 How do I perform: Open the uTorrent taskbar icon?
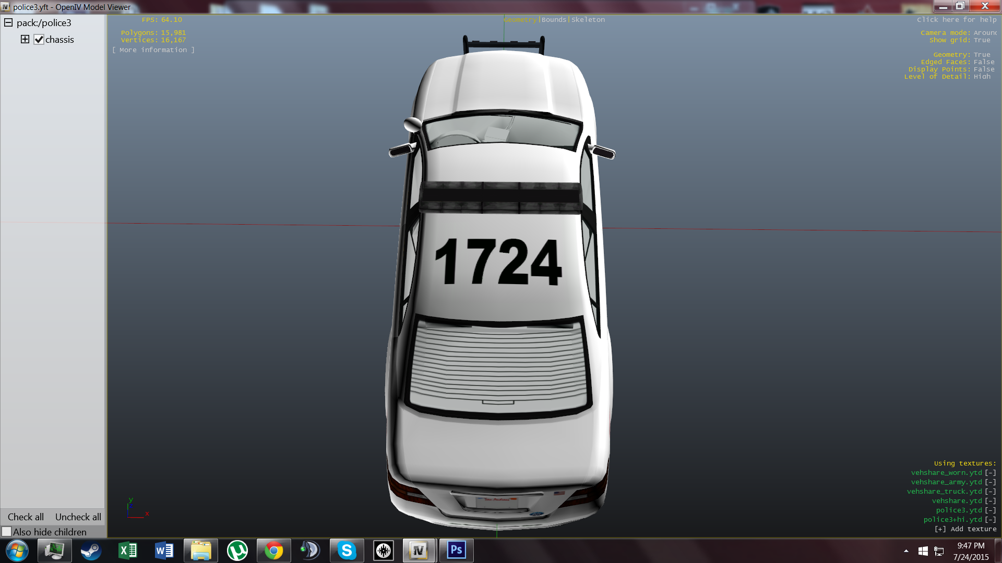237,550
